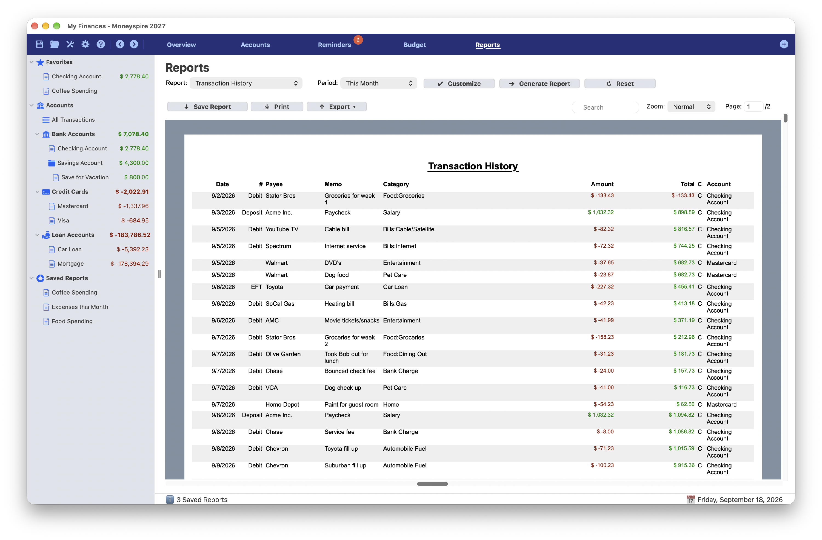This screenshot has height=540, width=822.
Task: Click the Loan Accounts icon
Action: pyautogui.click(x=46, y=235)
